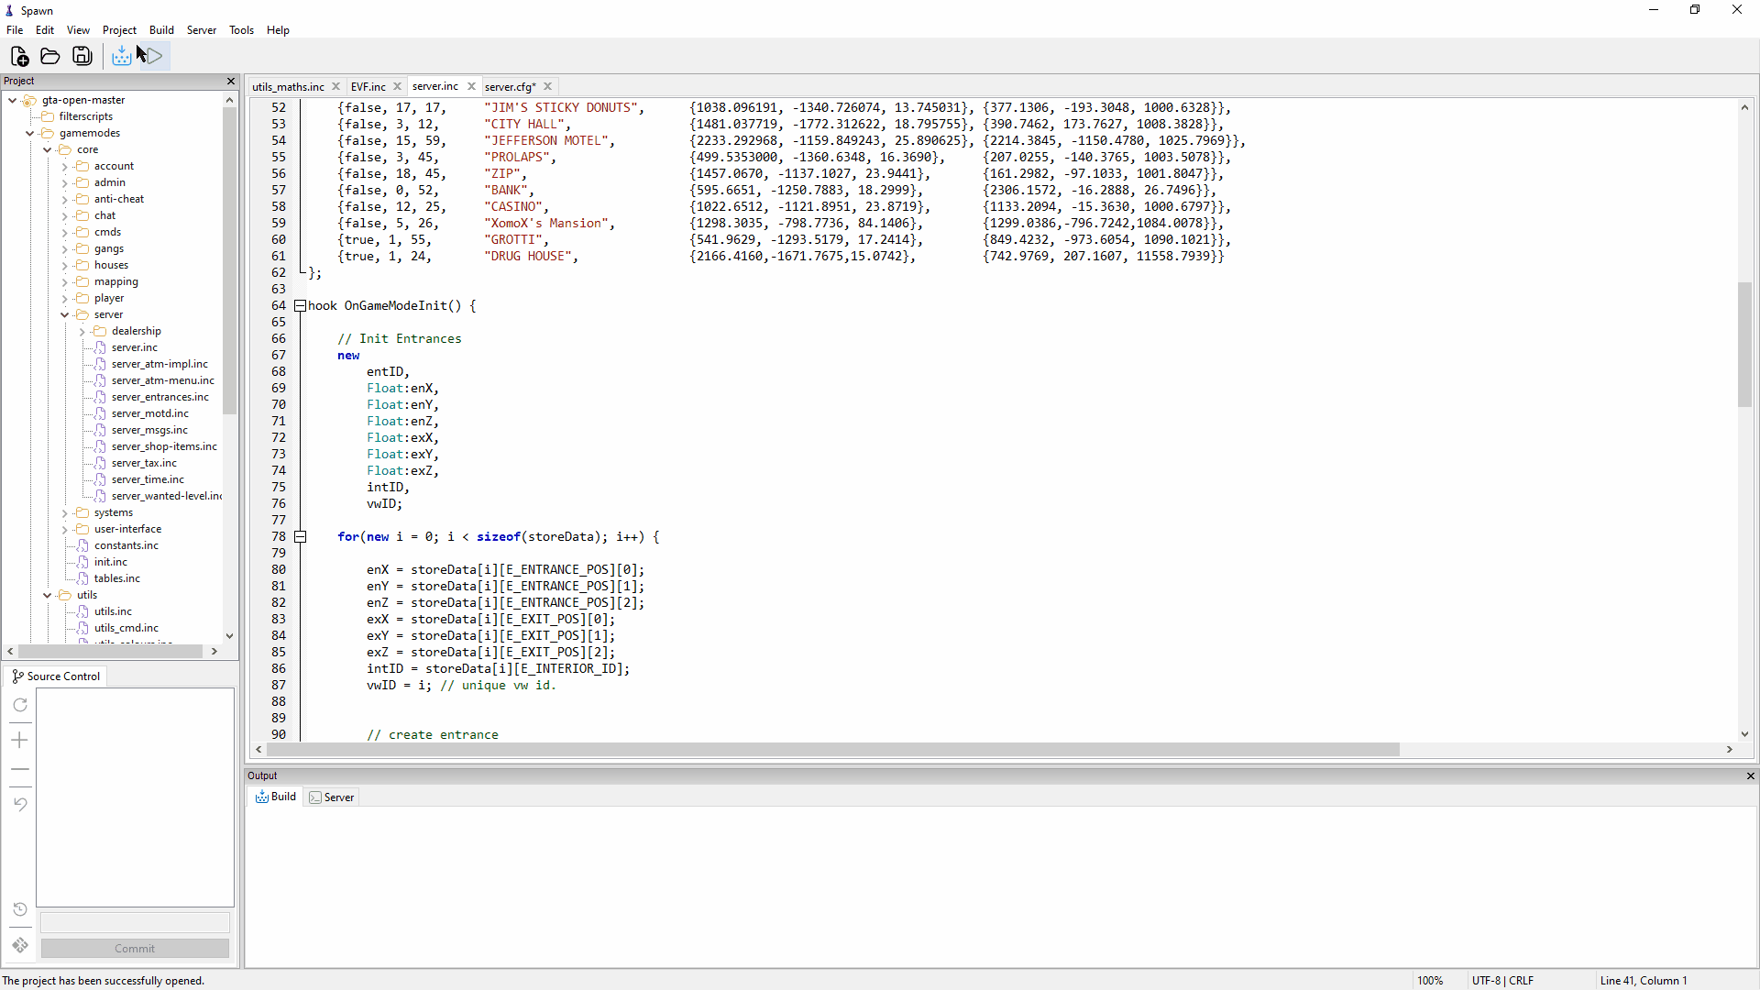Collapse the server folder

(x=65, y=314)
